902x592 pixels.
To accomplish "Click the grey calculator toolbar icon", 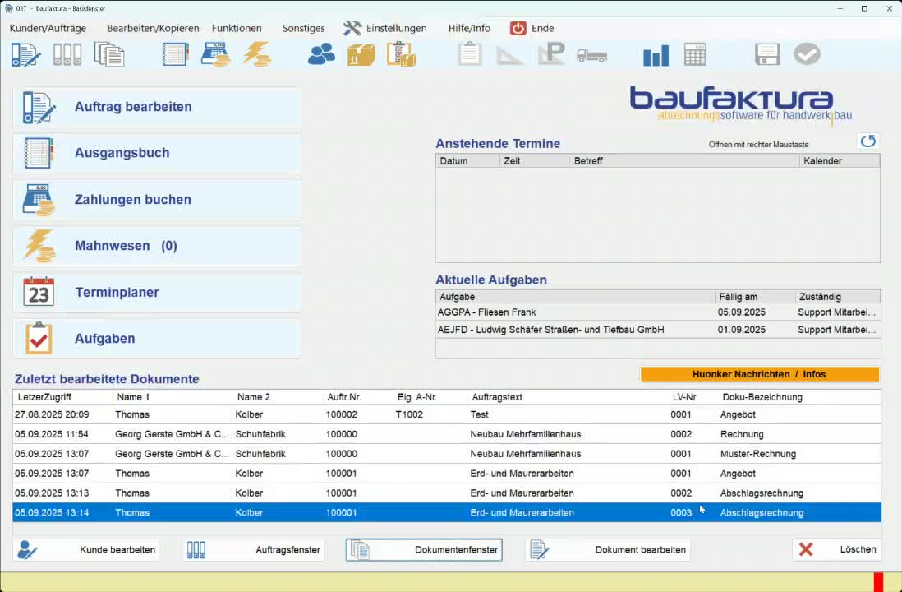I will (695, 55).
